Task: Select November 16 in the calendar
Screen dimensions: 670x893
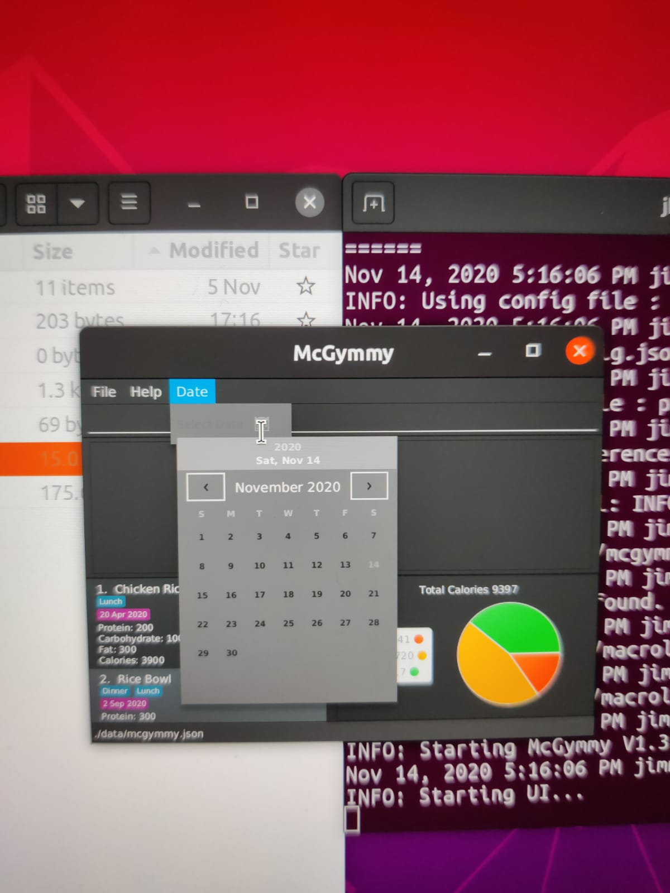Action: pos(231,595)
